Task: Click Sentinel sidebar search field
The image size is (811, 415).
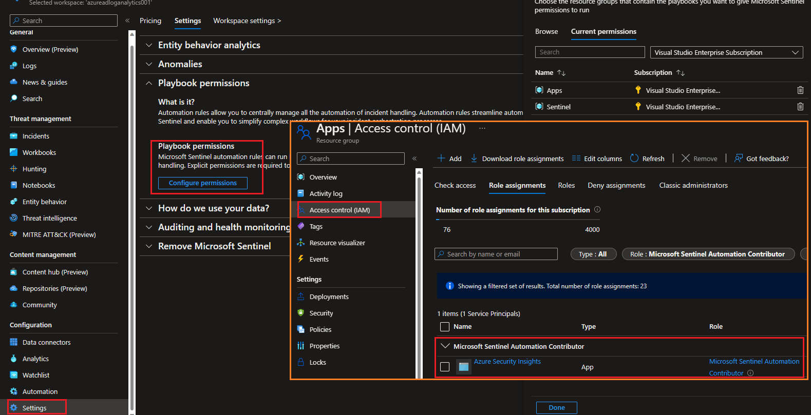Action: pos(64,21)
